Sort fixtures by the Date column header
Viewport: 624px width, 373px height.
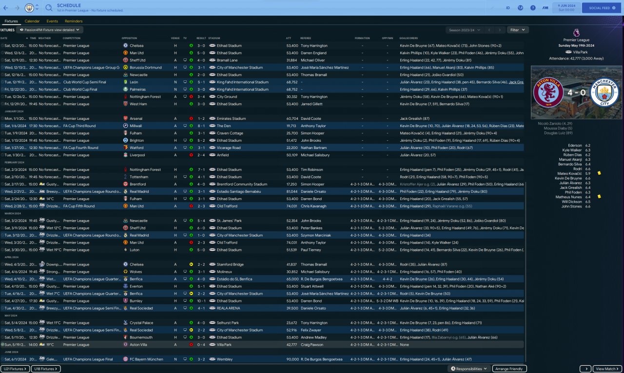point(4,38)
